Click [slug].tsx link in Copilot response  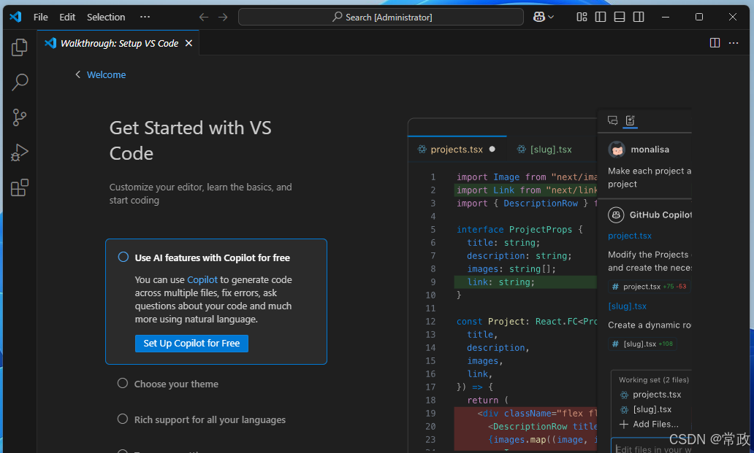coord(627,306)
